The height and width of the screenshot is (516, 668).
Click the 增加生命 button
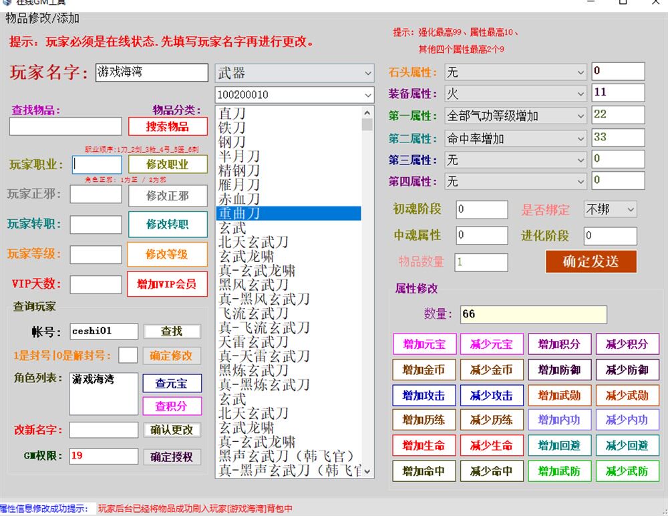point(424,446)
